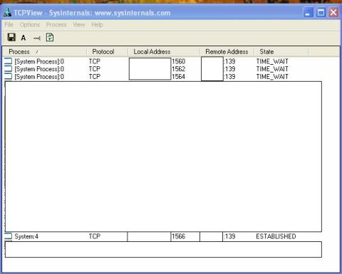This screenshot has height=274, width=342.
Task: Open the View menu
Action: tap(79, 25)
